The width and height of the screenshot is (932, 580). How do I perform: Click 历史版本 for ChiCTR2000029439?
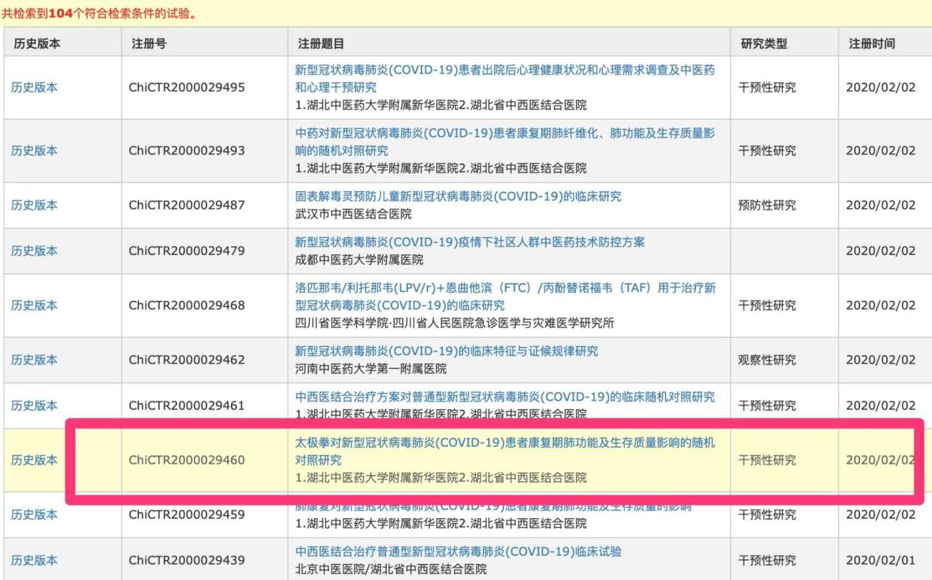click(x=35, y=560)
